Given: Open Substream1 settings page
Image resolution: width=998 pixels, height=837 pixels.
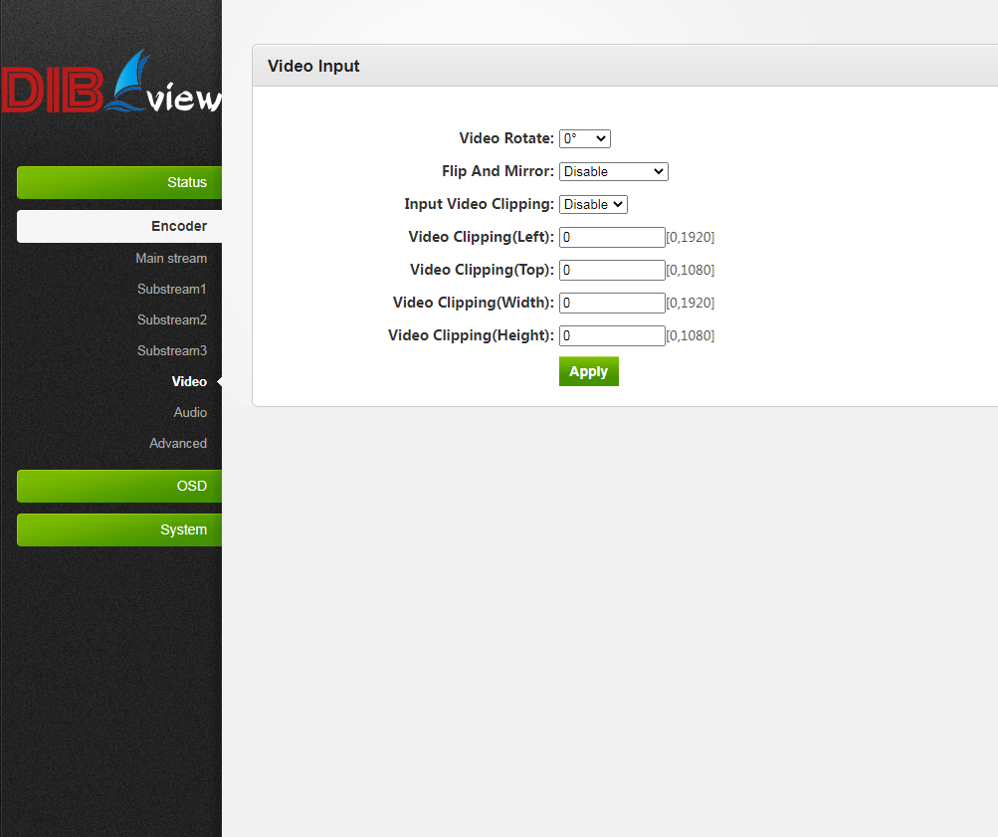Looking at the screenshot, I should 172,289.
